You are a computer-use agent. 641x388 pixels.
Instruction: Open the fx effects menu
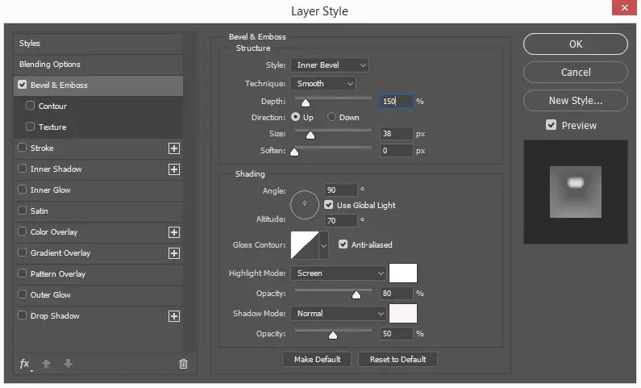[25, 364]
